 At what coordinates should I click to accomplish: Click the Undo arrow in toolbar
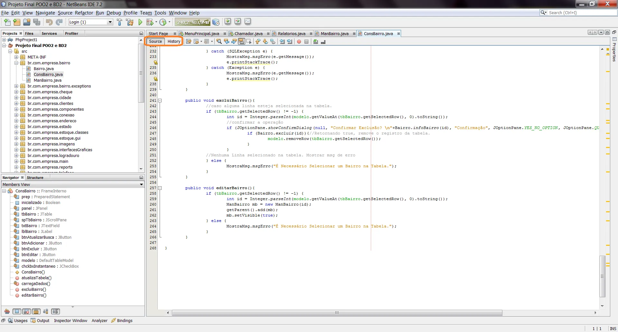pos(49,22)
